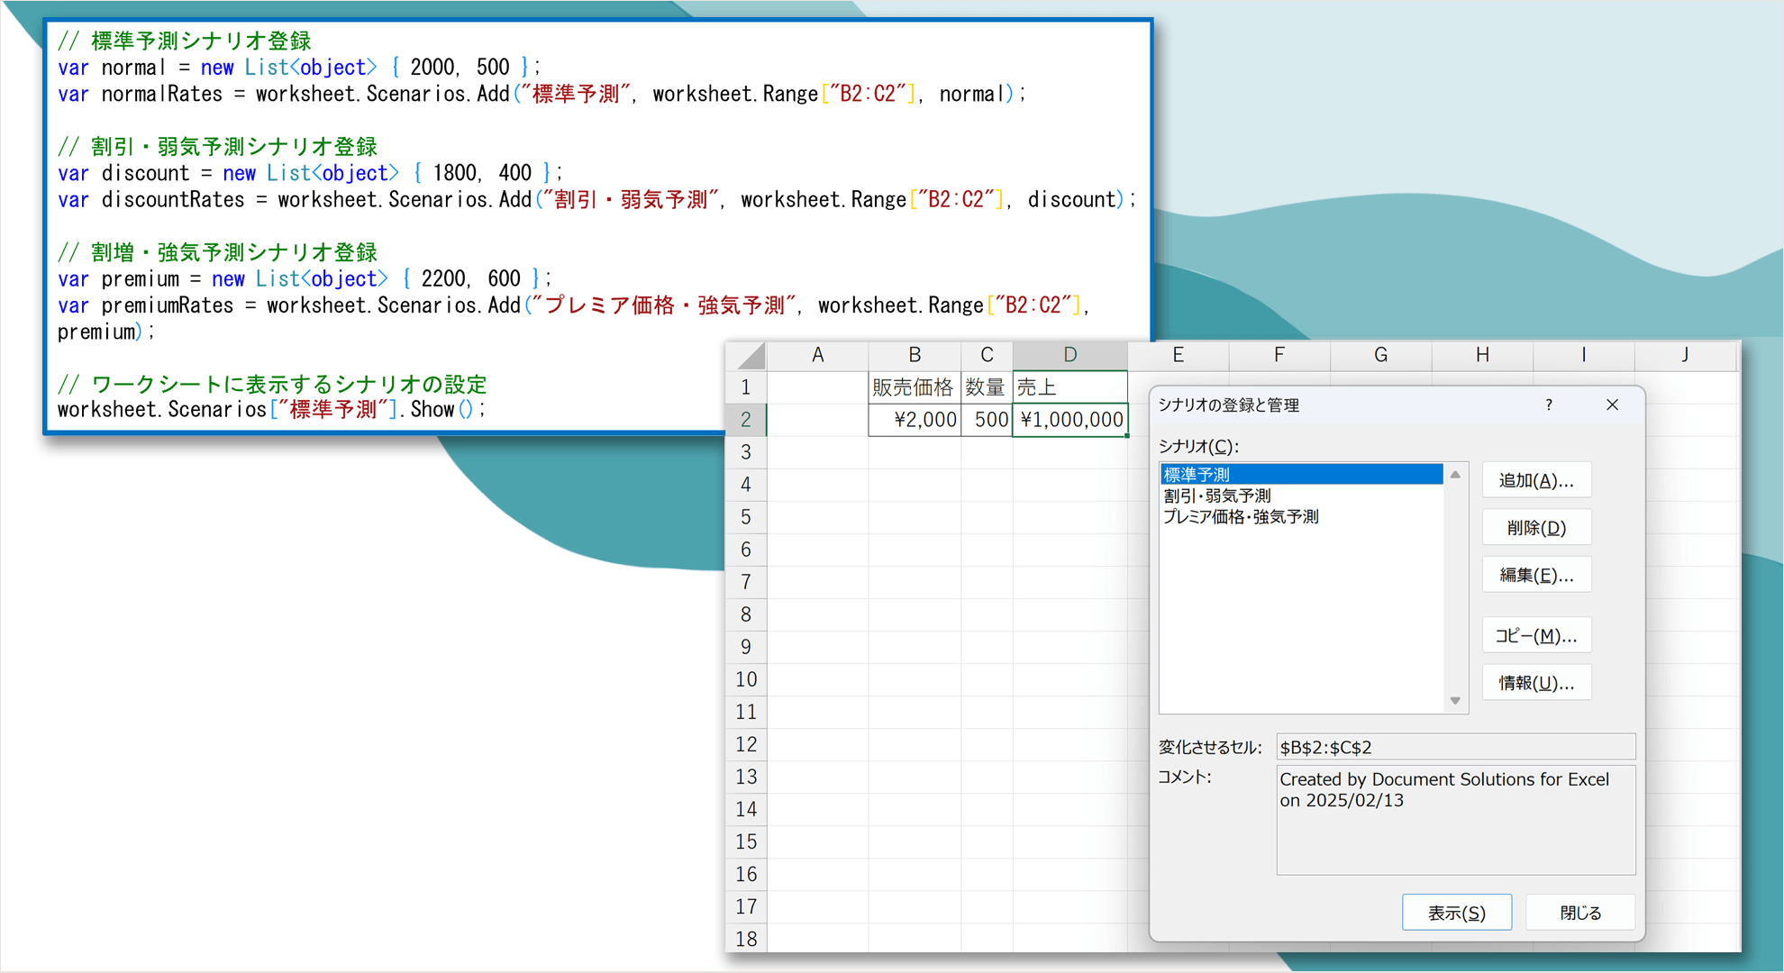Open the 情報(U)... summary button
Screen dimensions: 1784x973
[1536, 683]
